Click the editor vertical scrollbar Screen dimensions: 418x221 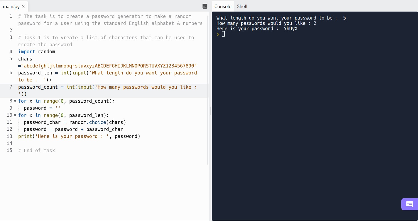(x=208, y=90)
